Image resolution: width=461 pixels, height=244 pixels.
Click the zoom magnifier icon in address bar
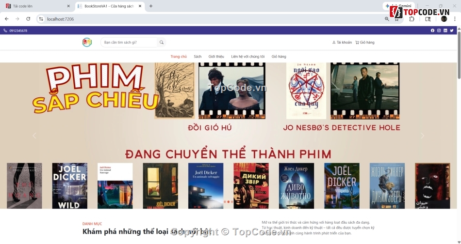pos(387,19)
